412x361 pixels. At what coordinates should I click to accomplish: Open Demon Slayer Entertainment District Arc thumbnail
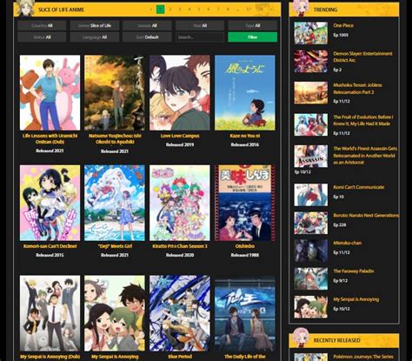click(x=311, y=61)
